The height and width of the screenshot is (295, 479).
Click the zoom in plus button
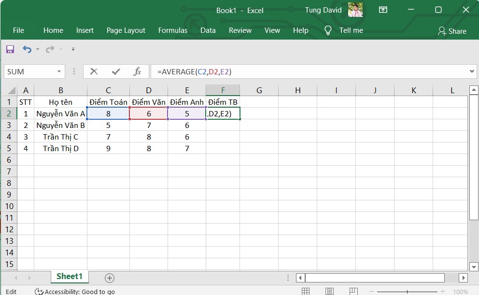tap(442, 292)
